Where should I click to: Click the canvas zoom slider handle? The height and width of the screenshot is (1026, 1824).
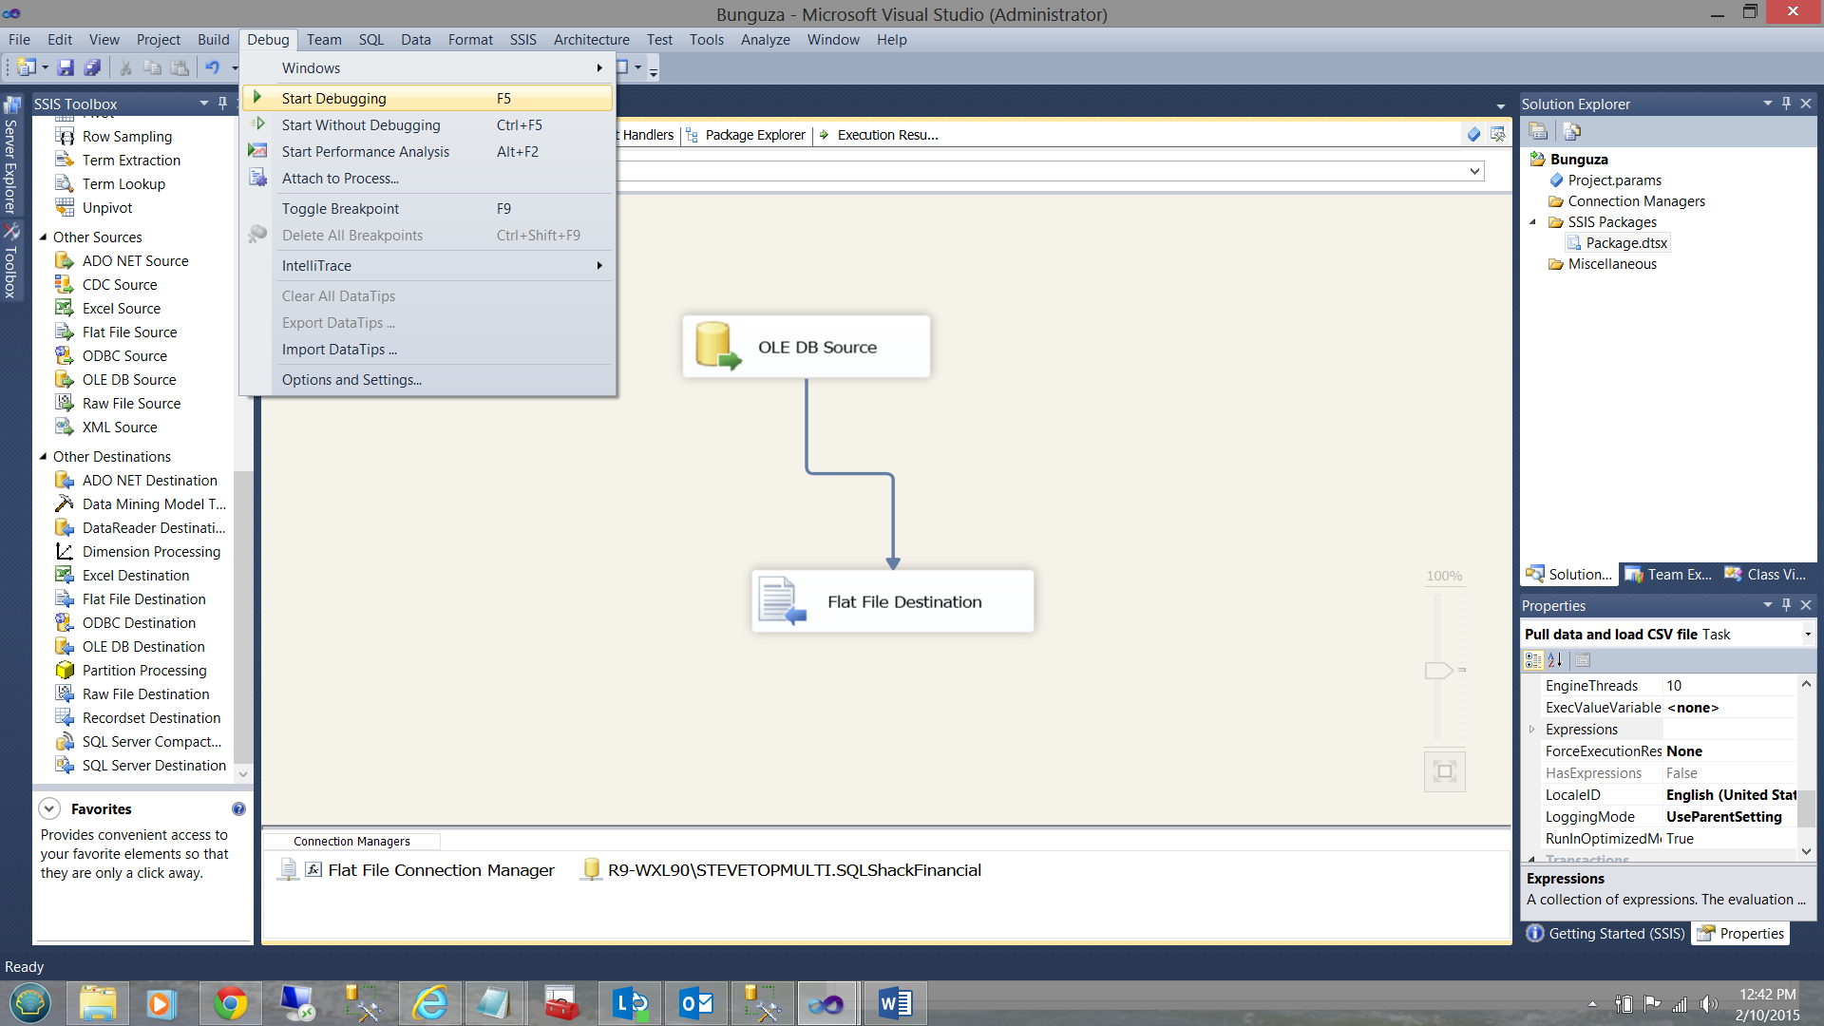tap(1438, 671)
